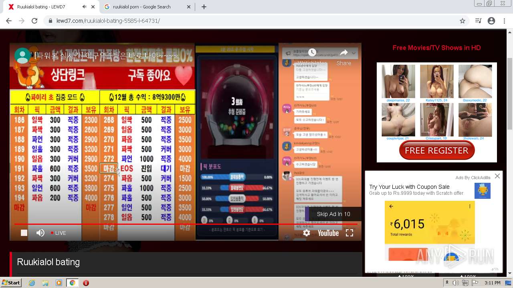Open File Explorer from taskbar
The height and width of the screenshot is (288, 513).
45,283
